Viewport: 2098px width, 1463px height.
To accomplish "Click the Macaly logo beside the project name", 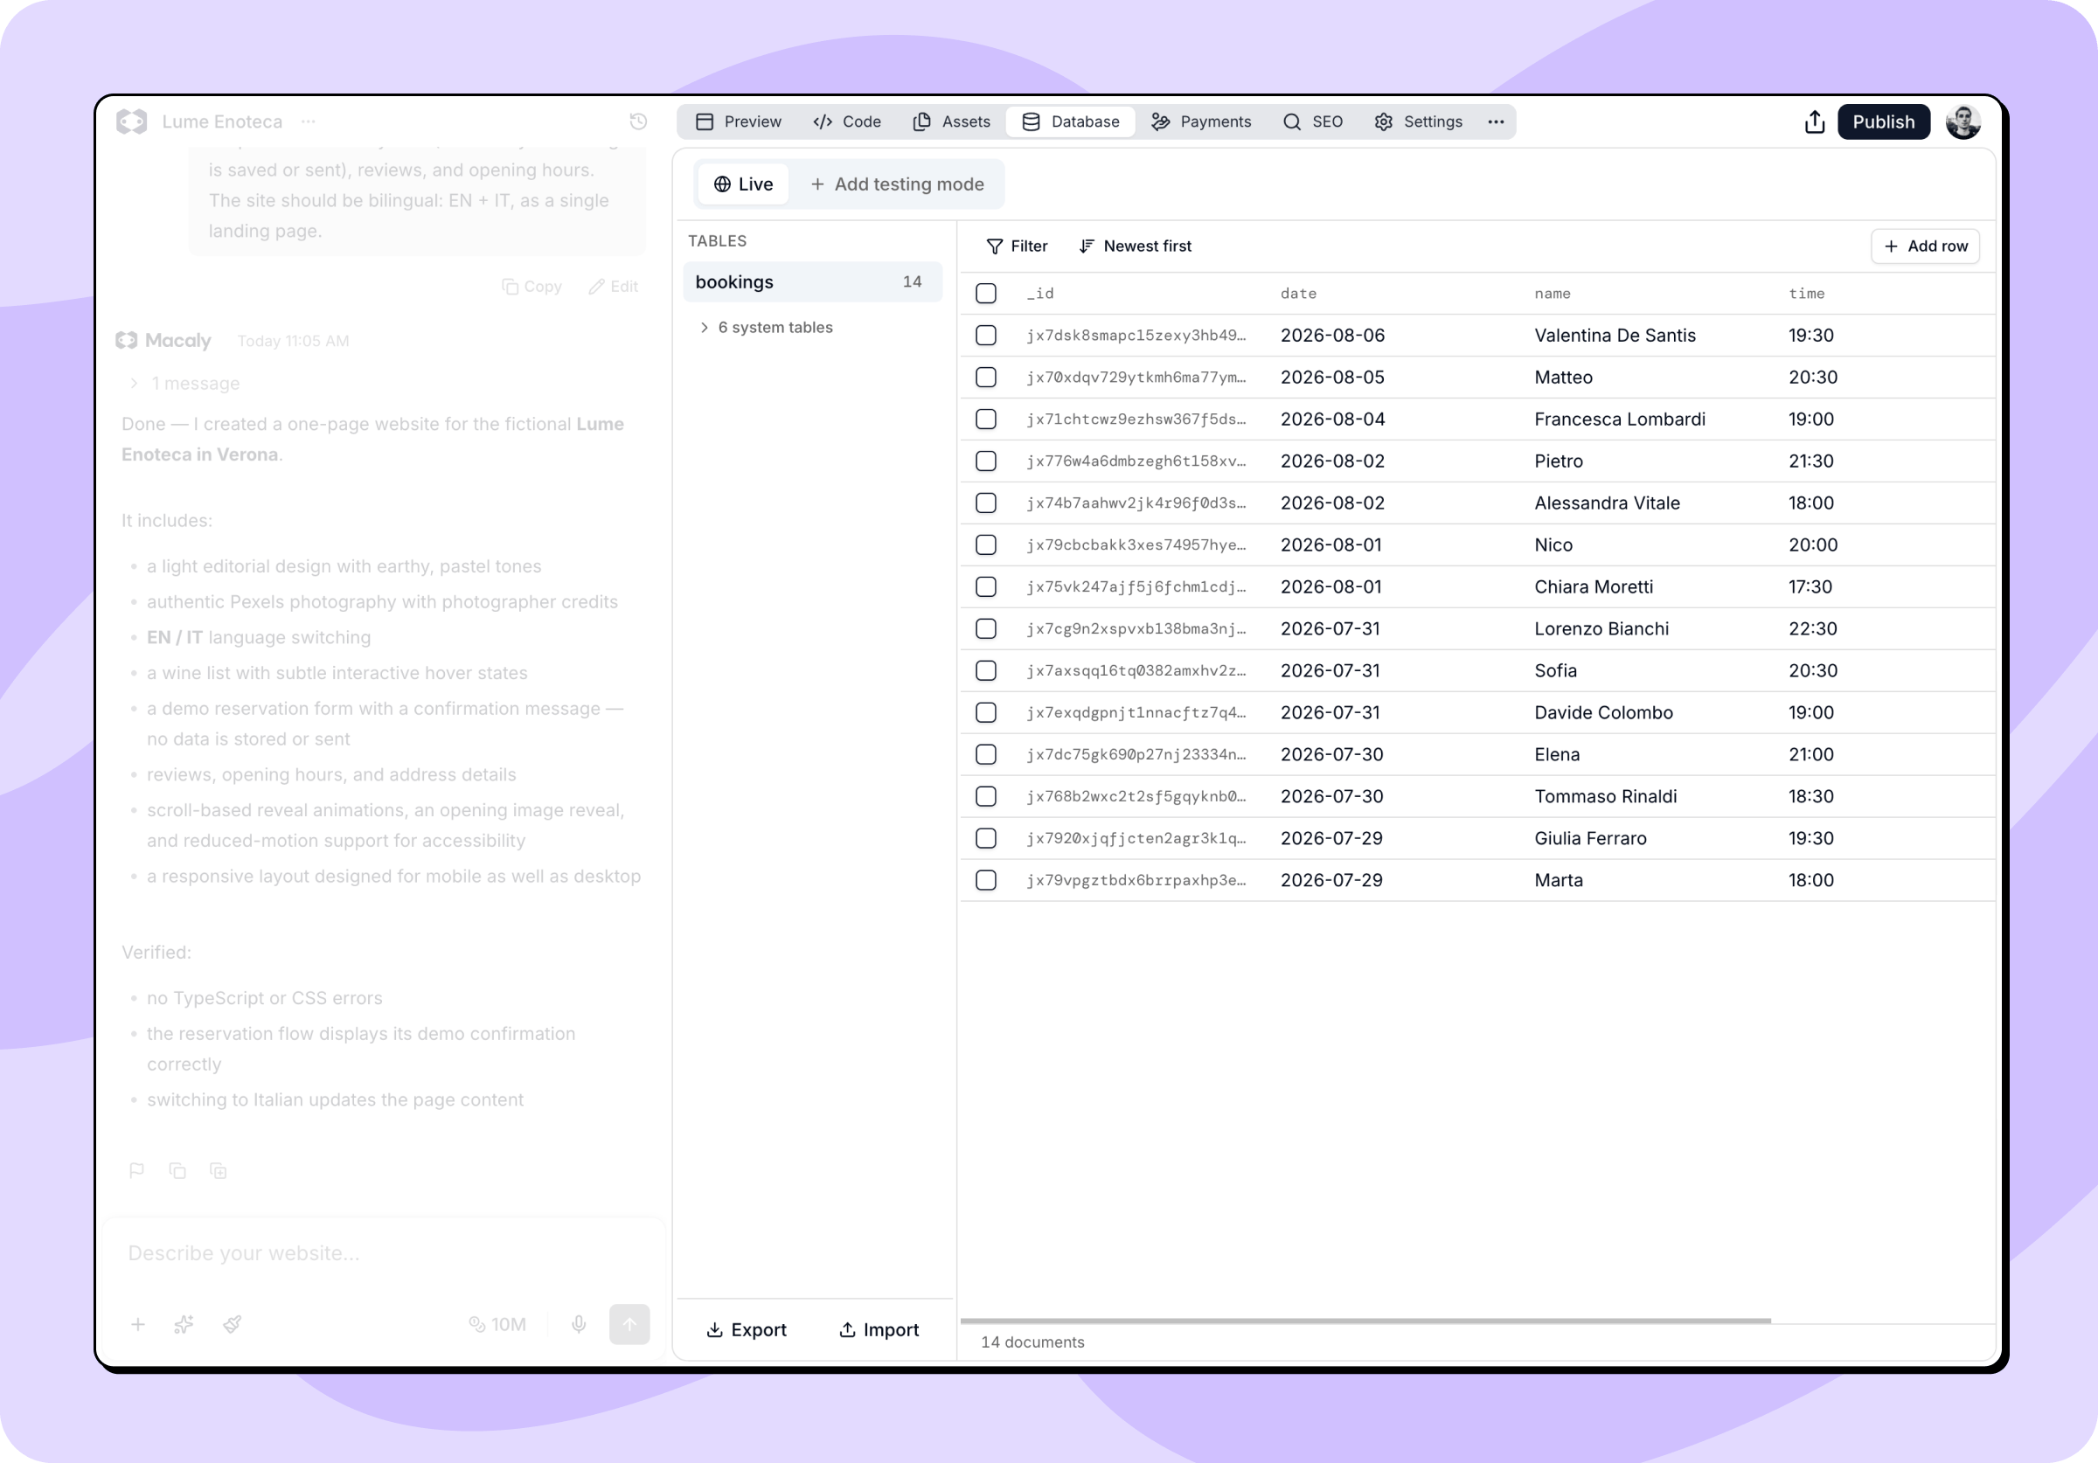I will tap(132, 121).
